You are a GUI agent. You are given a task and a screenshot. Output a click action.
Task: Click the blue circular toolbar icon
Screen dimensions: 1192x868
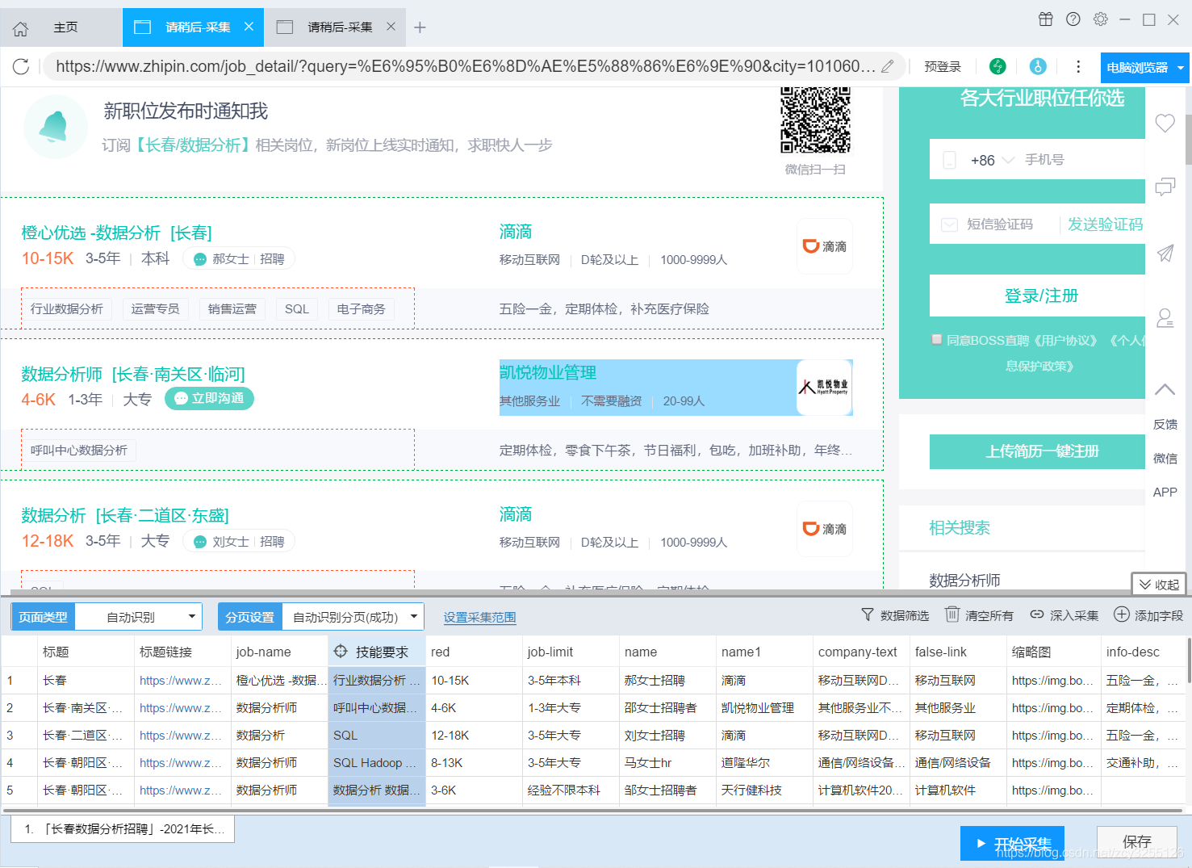(x=1039, y=67)
